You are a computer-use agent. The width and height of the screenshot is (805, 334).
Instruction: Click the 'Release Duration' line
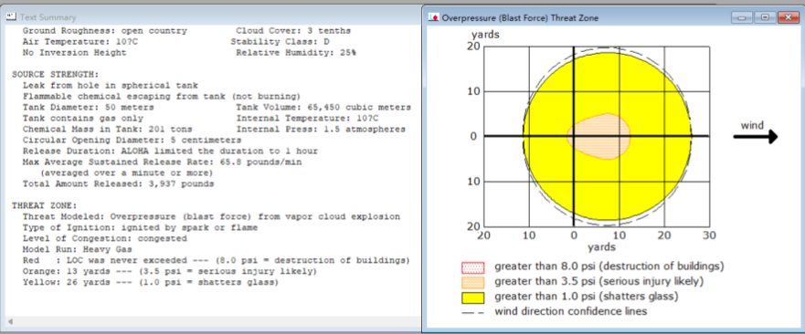click(170, 151)
